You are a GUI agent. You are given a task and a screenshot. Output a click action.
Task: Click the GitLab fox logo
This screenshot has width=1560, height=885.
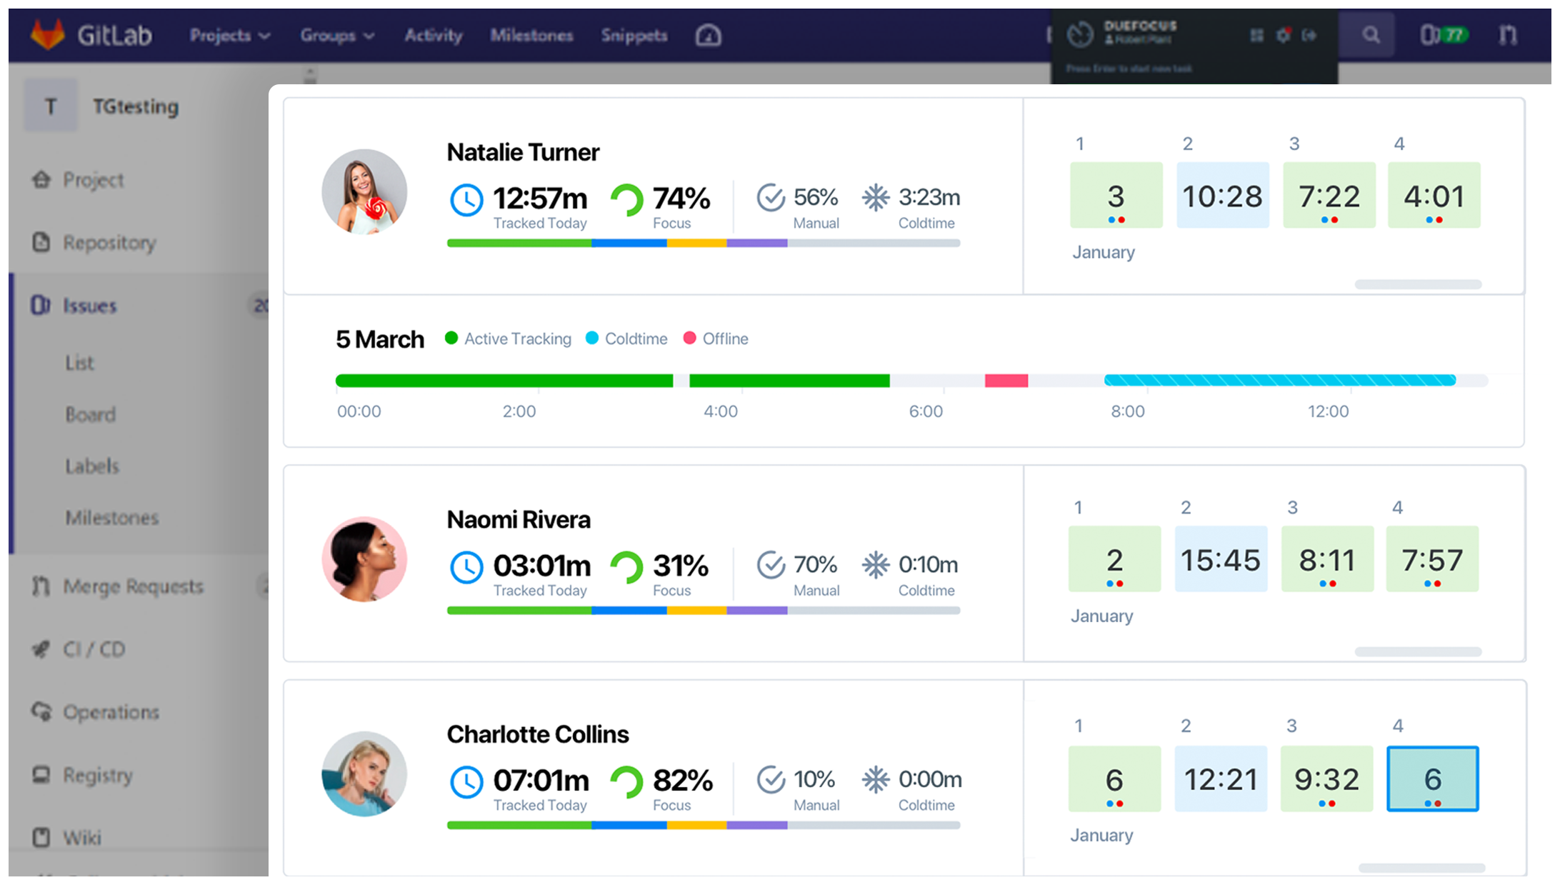(48, 34)
